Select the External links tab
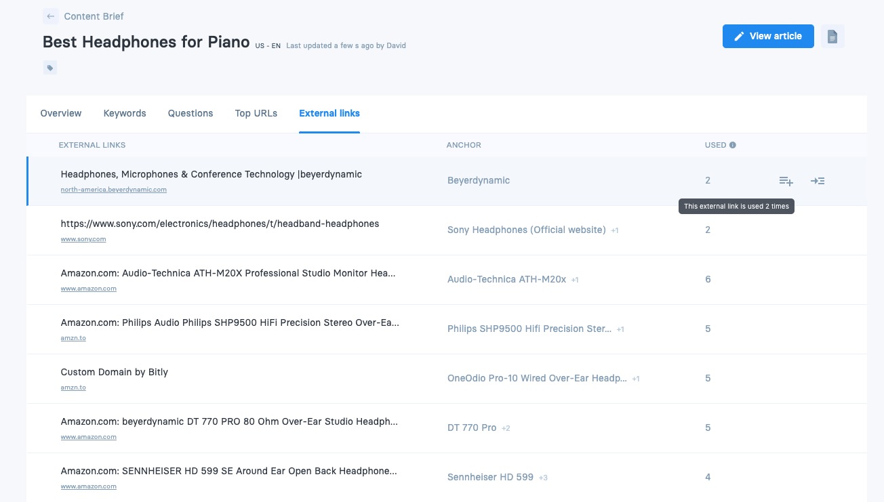 click(329, 113)
